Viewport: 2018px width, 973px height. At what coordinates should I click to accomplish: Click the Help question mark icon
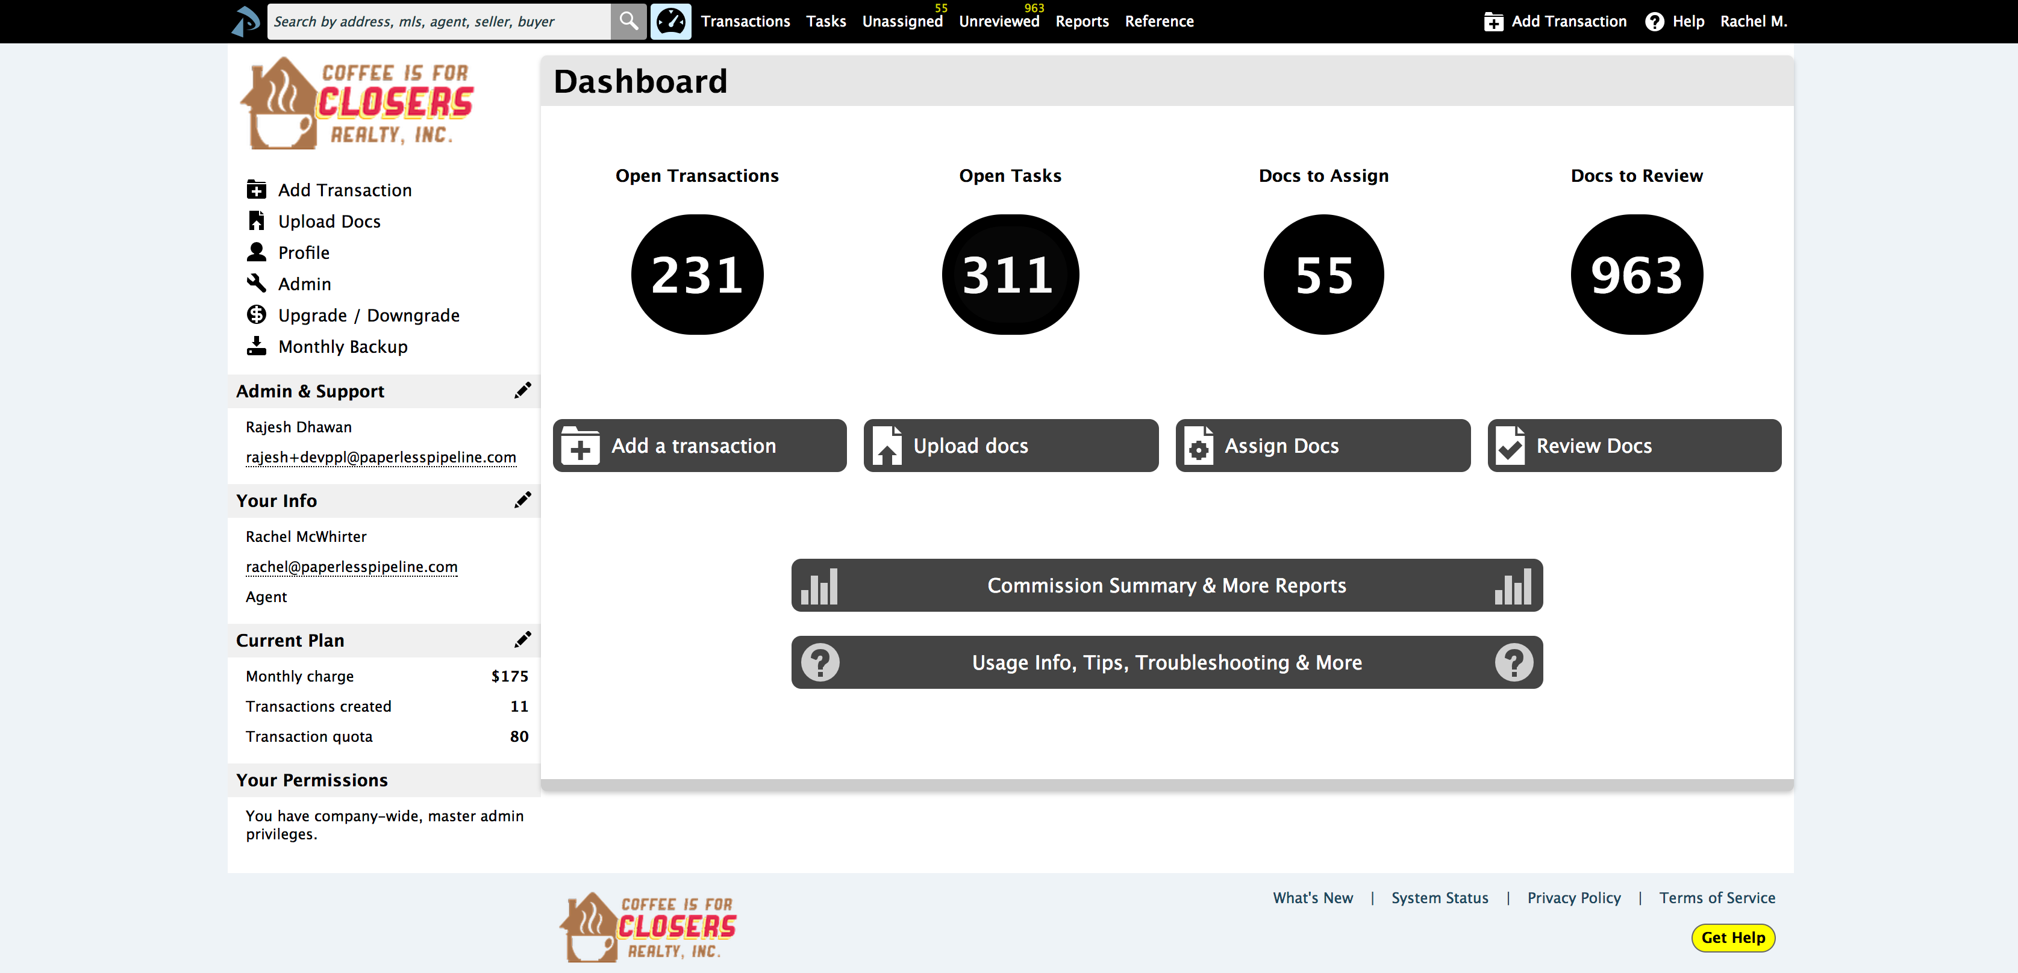click(x=1654, y=21)
